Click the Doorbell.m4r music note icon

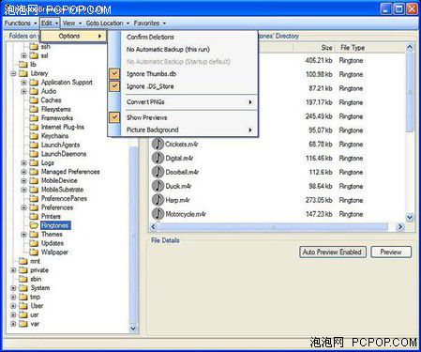click(x=158, y=172)
